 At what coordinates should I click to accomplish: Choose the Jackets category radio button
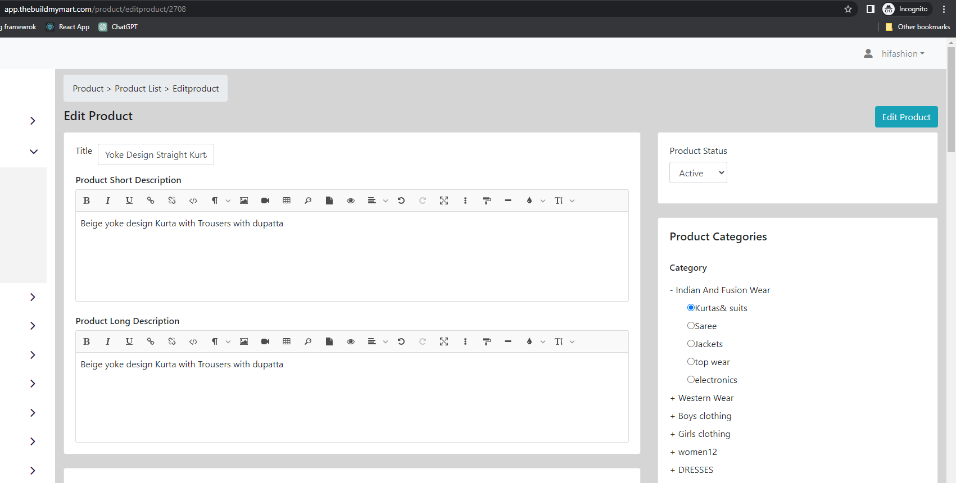click(691, 344)
